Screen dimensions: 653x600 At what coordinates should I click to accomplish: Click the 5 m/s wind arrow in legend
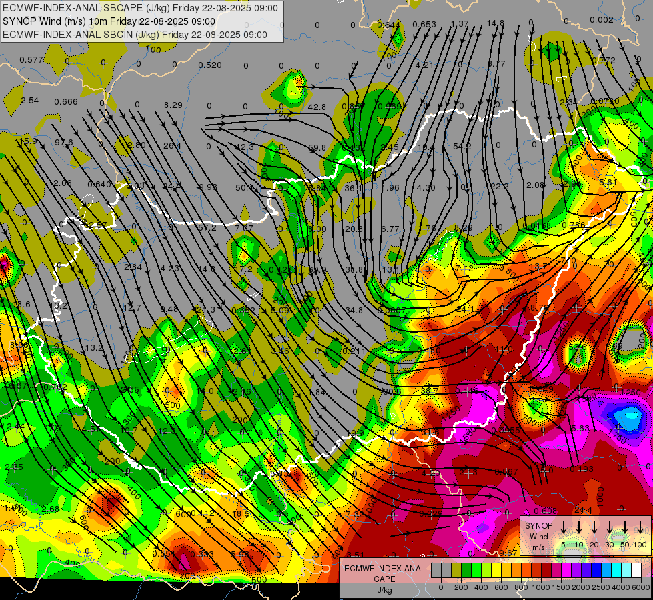click(564, 528)
